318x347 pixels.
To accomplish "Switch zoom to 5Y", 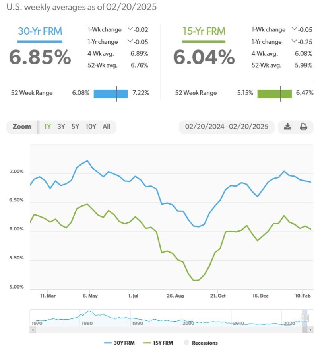I will pos(75,127).
